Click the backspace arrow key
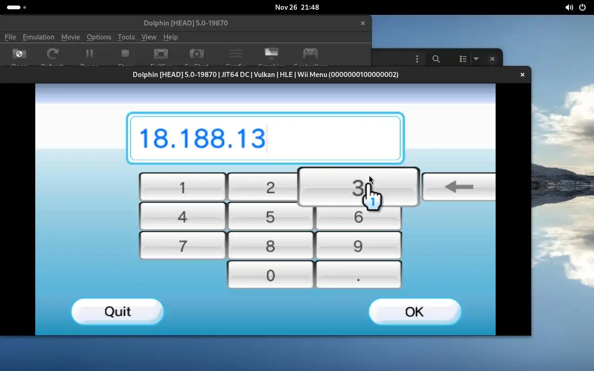This screenshot has width=594, height=371. [459, 187]
